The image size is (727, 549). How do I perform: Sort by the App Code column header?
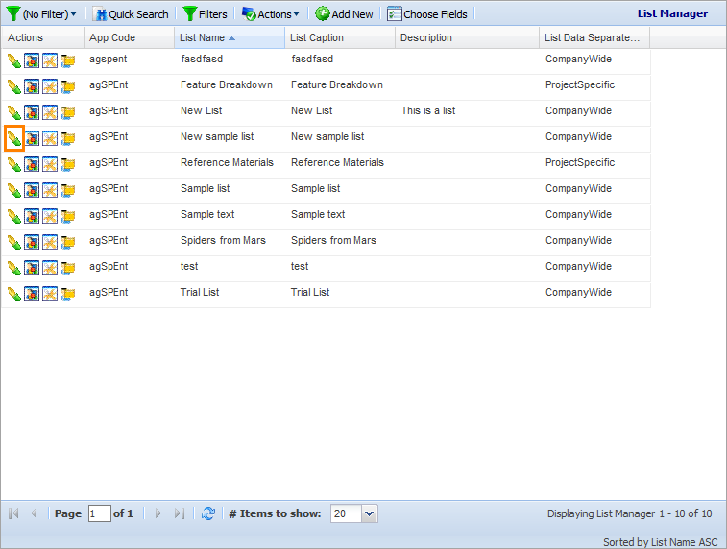pyautogui.click(x=129, y=37)
